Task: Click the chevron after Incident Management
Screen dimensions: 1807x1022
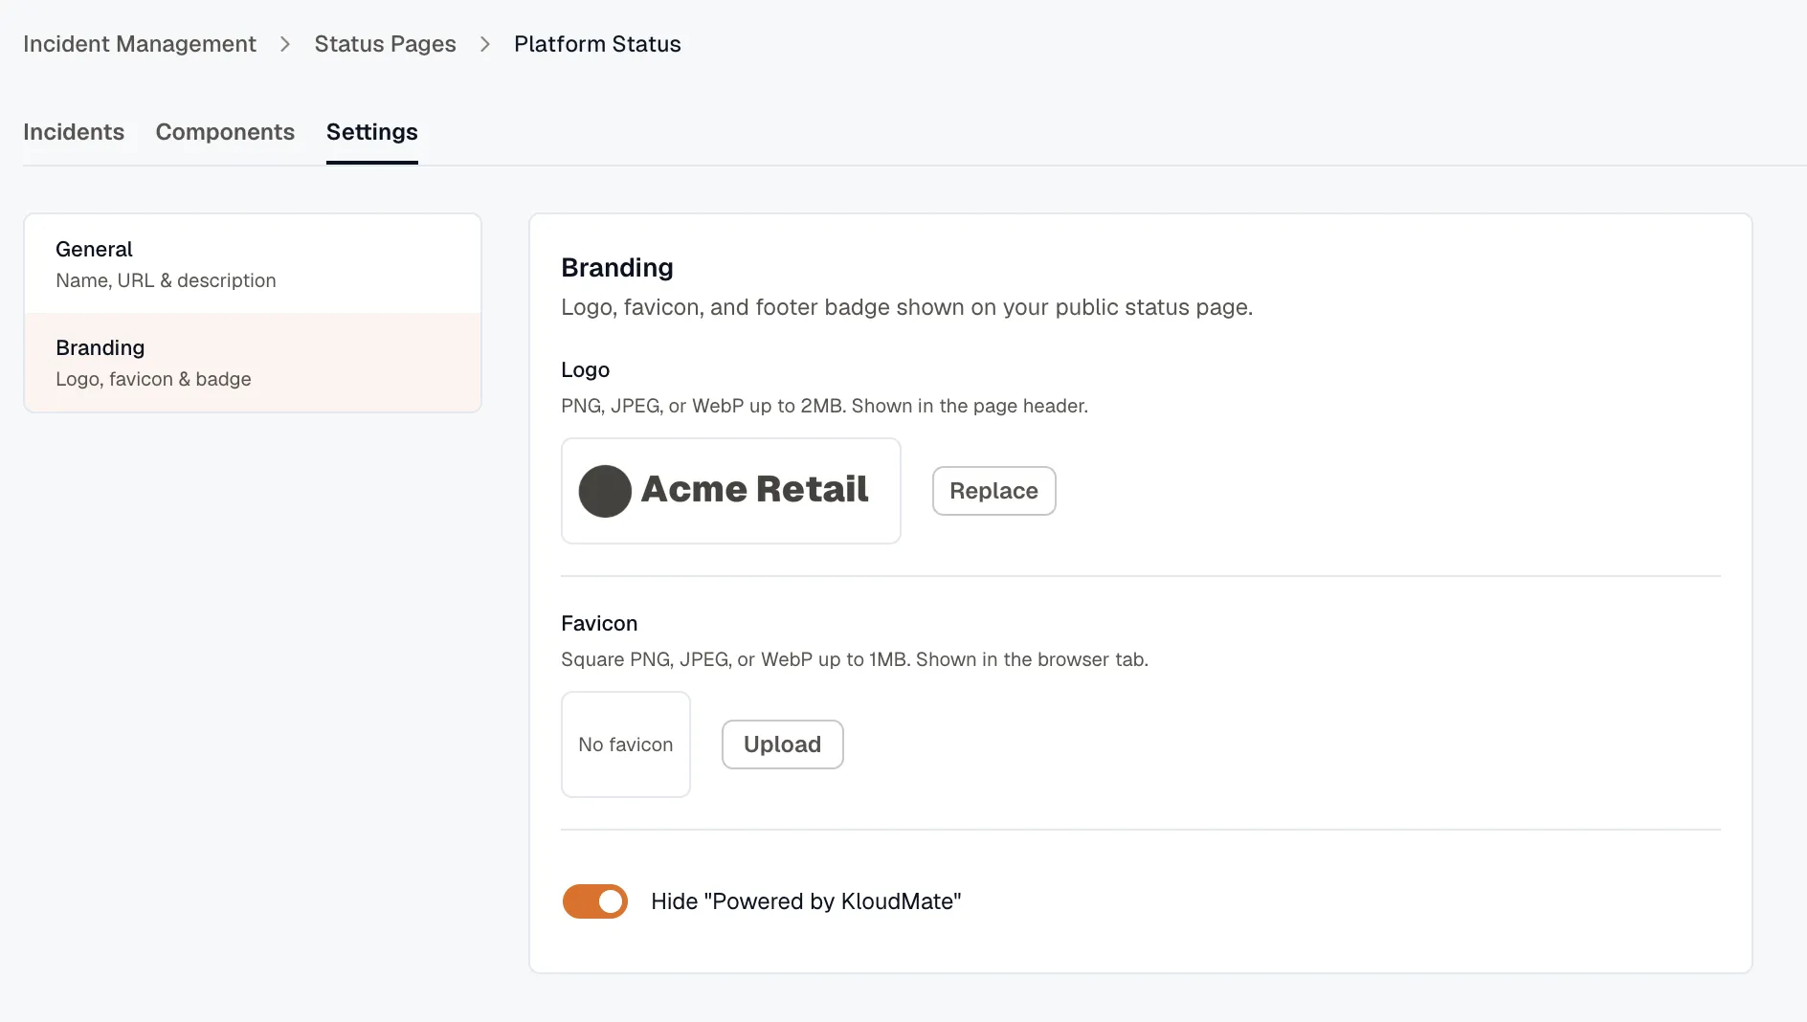Action: (x=285, y=44)
